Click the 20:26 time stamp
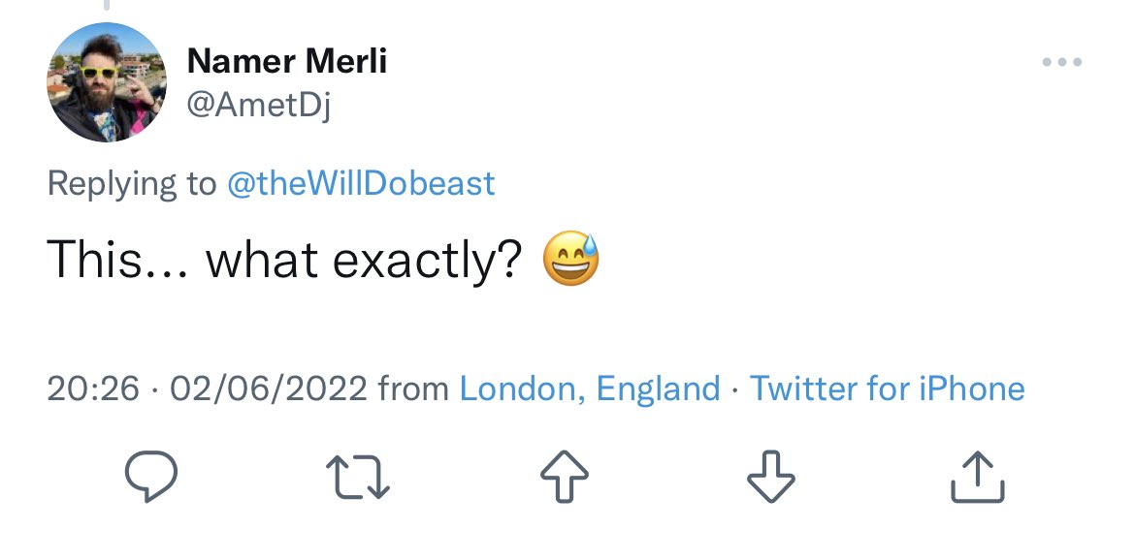The width and height of the screenshot is (1135, 560). pos(93,389)
